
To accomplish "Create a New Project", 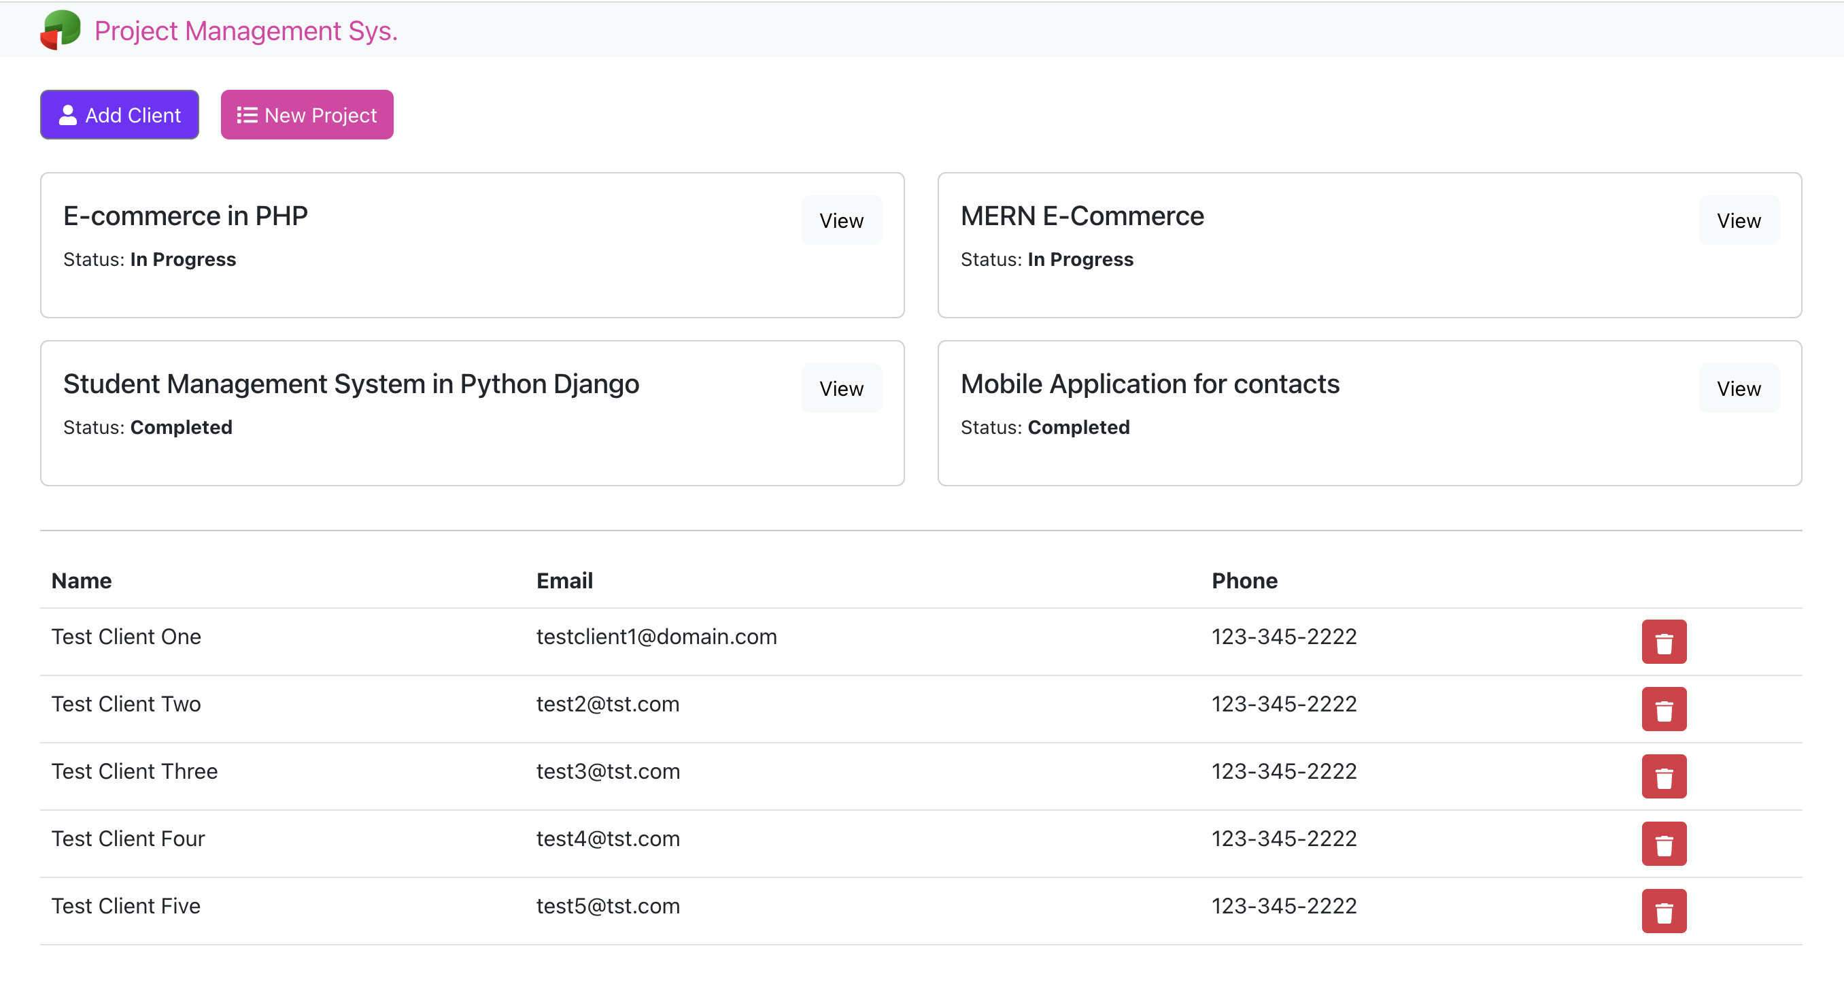I will pos(307,114).
